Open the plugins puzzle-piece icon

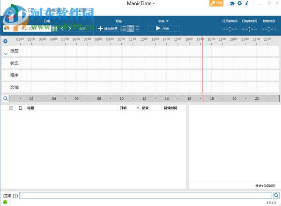pos(232,3)
